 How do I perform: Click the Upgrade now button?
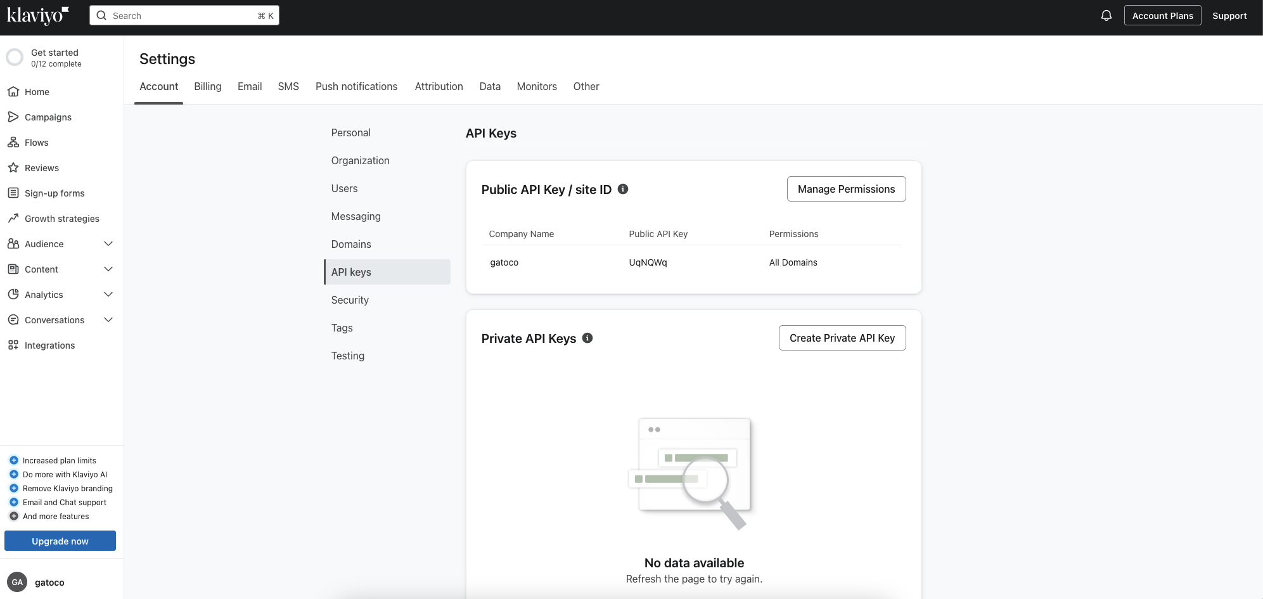coord(60,541)
